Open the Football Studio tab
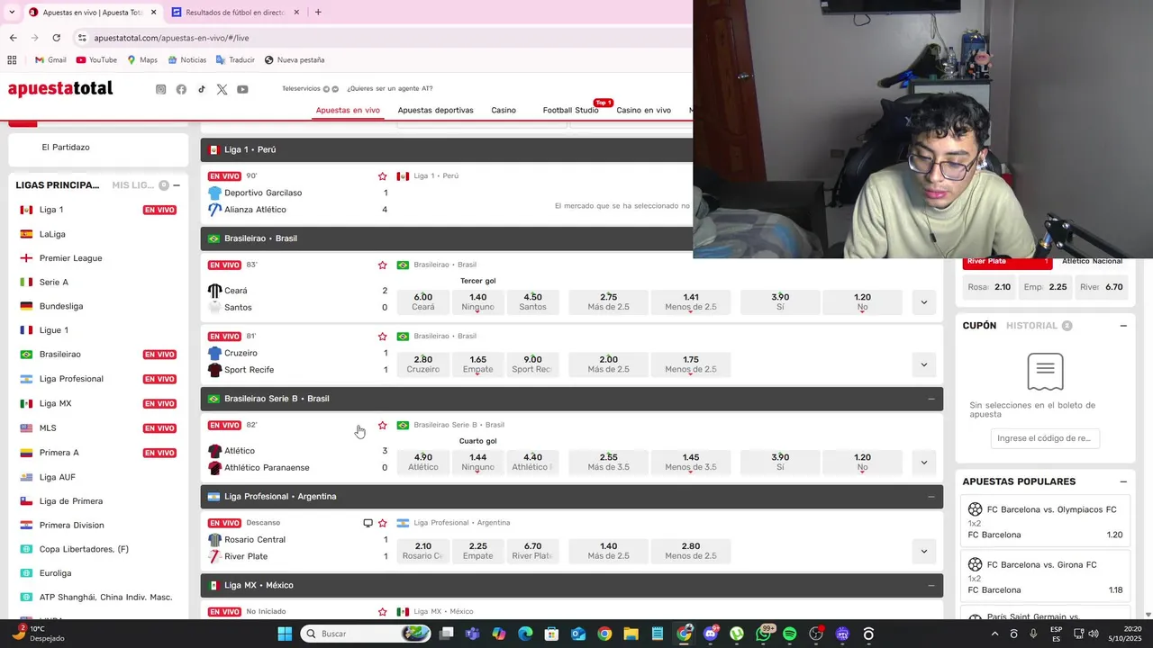Image resolution: width=1153 pixels, height=648 pixels. click(570, 110)
